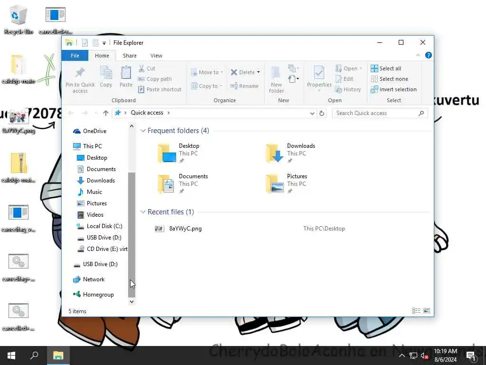
Task: Select the Home ribbon tab
Action: click(102, 56)
